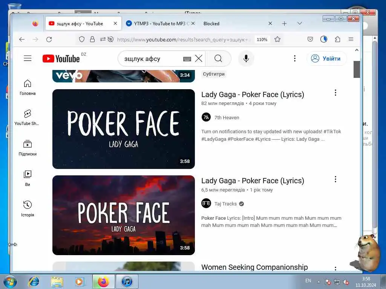The image size is (386, 289).
Task: Expand the list all tabs dropdown
Action: [300, 23]
